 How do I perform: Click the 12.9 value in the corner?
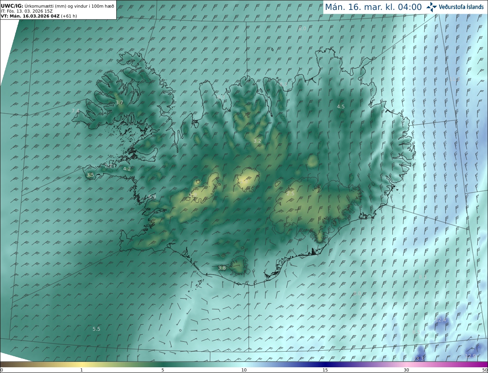[471, 356]
